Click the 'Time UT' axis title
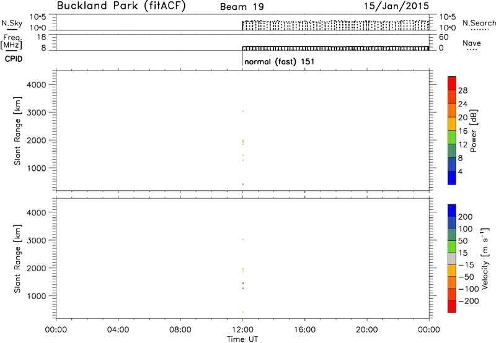This screenshot has width=496, height=343. 242,339
